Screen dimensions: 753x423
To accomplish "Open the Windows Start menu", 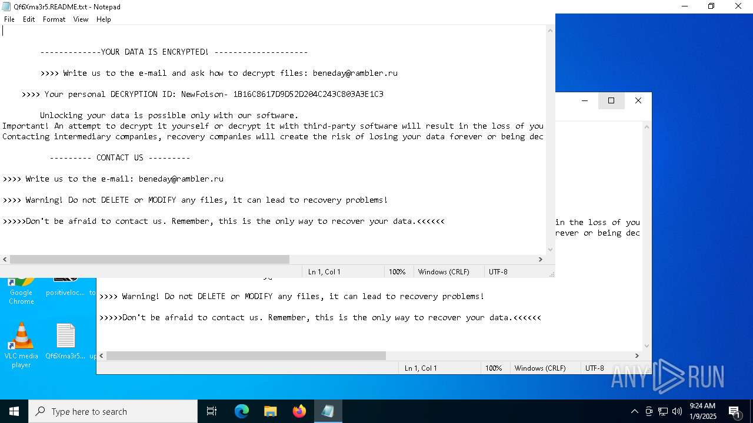I will 14,411.
